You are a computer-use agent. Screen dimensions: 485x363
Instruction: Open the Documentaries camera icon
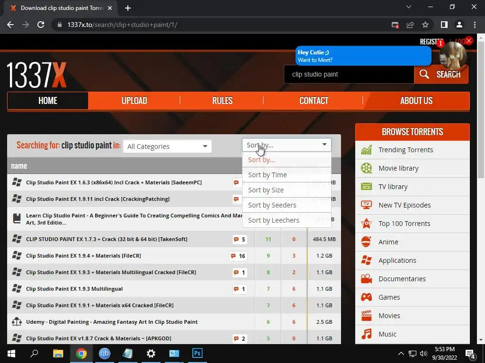click(367, 279)
